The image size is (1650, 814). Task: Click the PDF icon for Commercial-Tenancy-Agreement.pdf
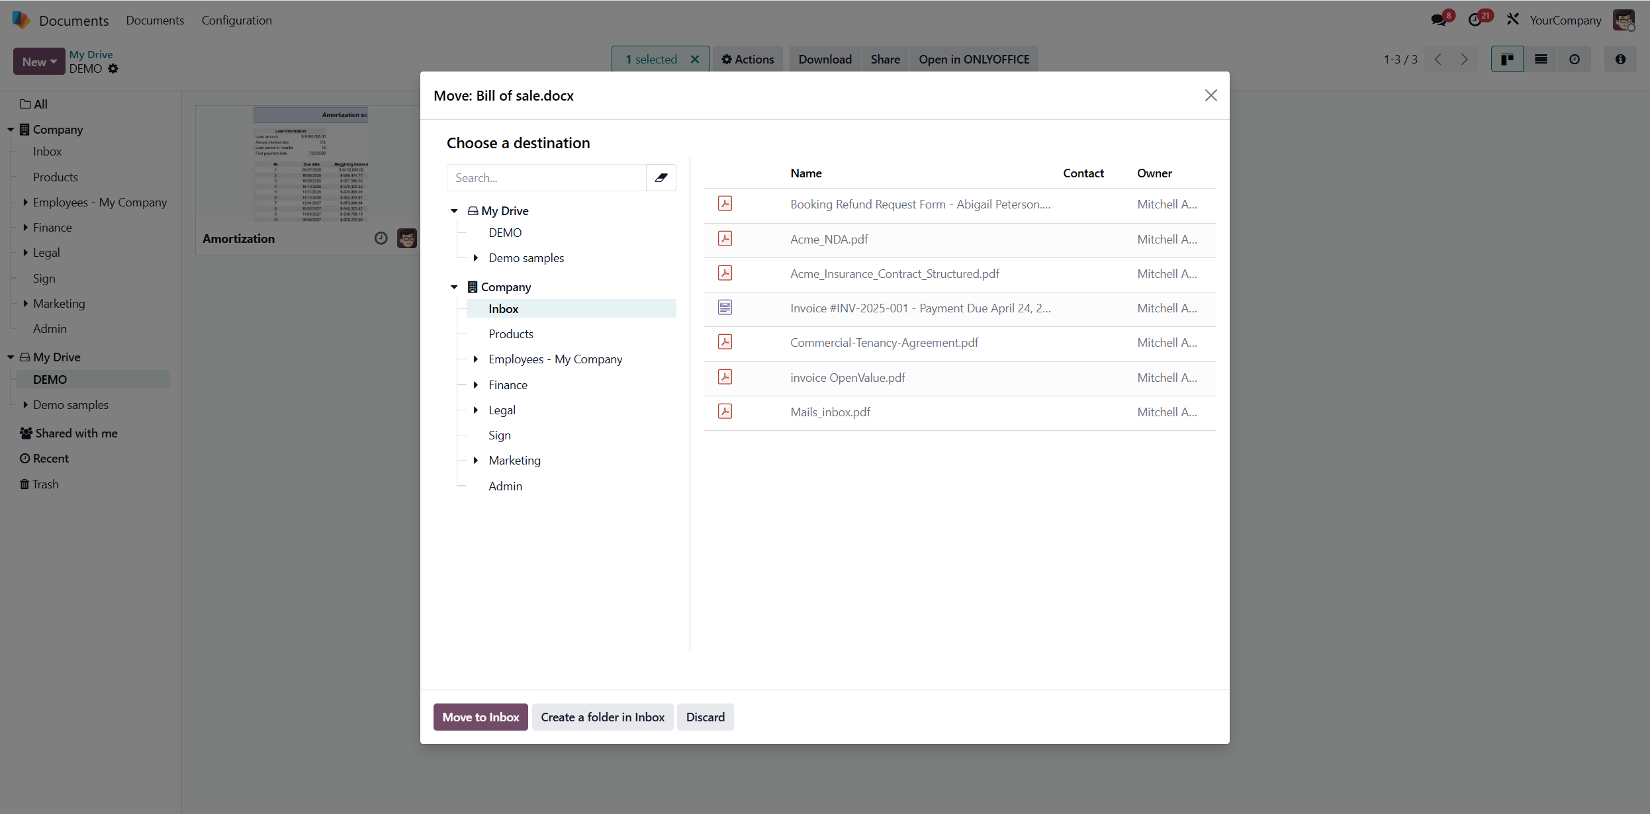coord(725,342)
